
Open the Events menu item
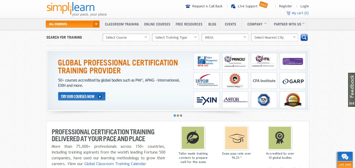coord(230,24)
